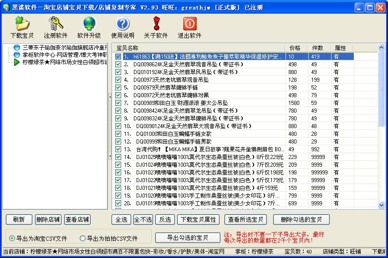Screen dimensions: 388x258
Task: Click the 删除店铺 button
Action: click(x=48, y=219)
